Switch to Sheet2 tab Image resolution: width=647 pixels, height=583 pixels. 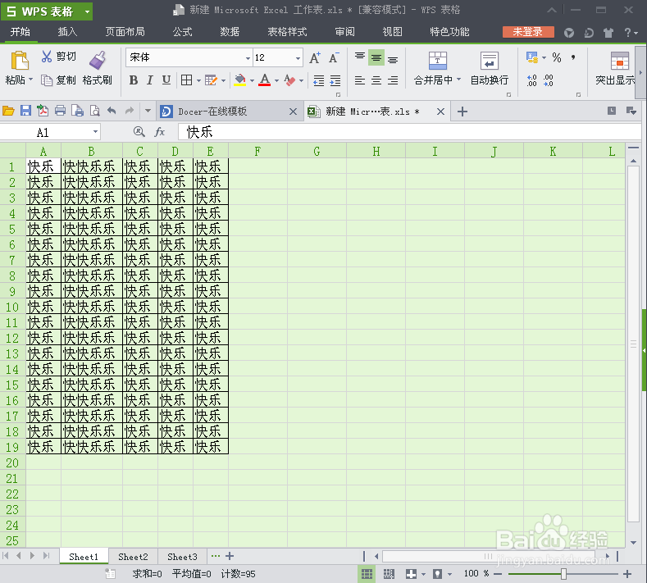click(133, 557)
